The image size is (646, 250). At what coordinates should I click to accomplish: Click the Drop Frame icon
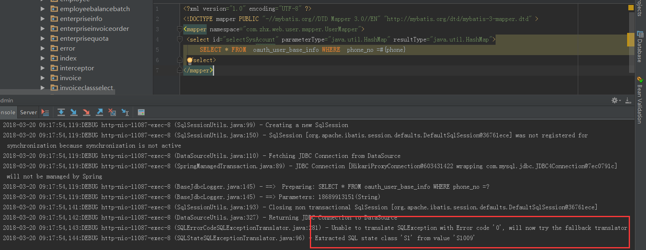click(112, 112)
